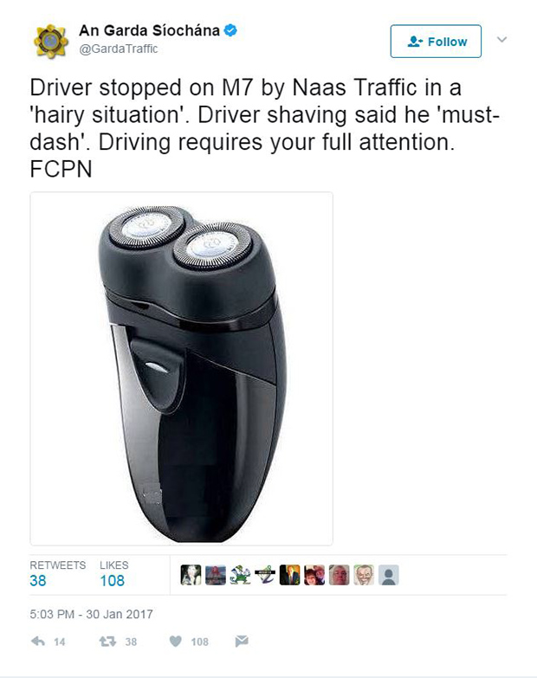Click the retweet icon at bottom
The width and height of the screenshot is (537, 678).
107,642
